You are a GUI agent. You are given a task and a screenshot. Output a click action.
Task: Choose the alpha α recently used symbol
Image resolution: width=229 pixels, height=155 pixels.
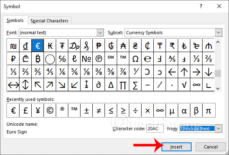[x=184, y=110]
